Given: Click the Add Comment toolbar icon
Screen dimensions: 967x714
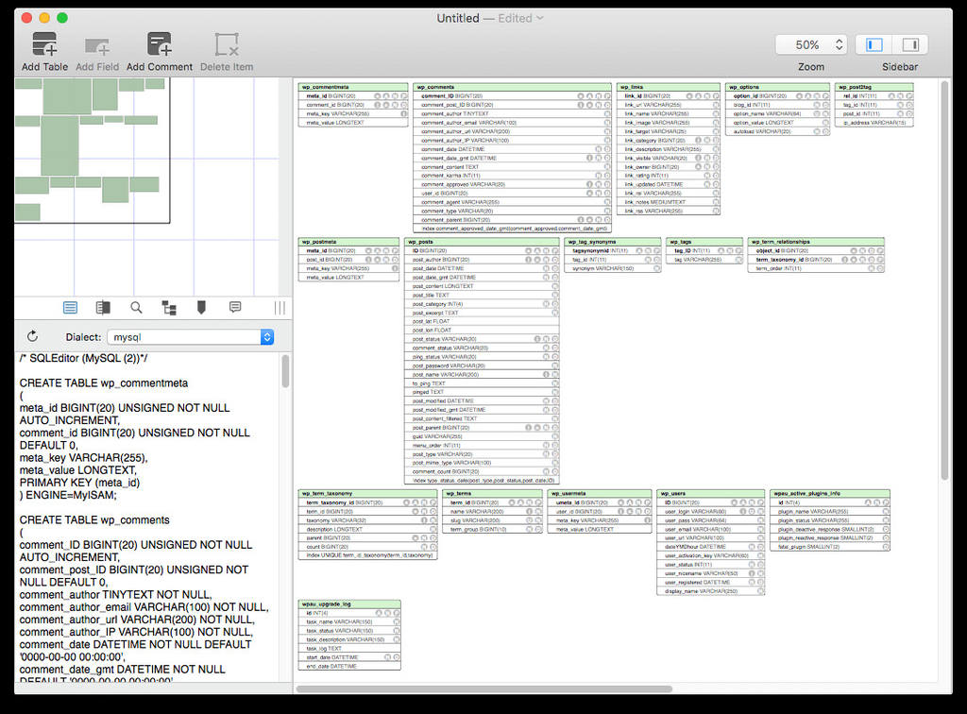Looking at the screenshot, I should 159,44.
